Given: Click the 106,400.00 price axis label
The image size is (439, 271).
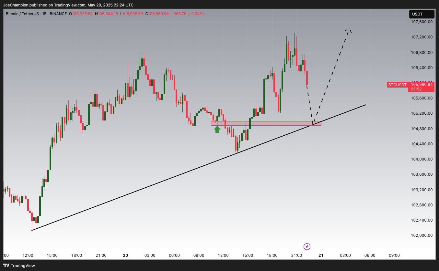Looking at the screenshot, I should point(422,68).
